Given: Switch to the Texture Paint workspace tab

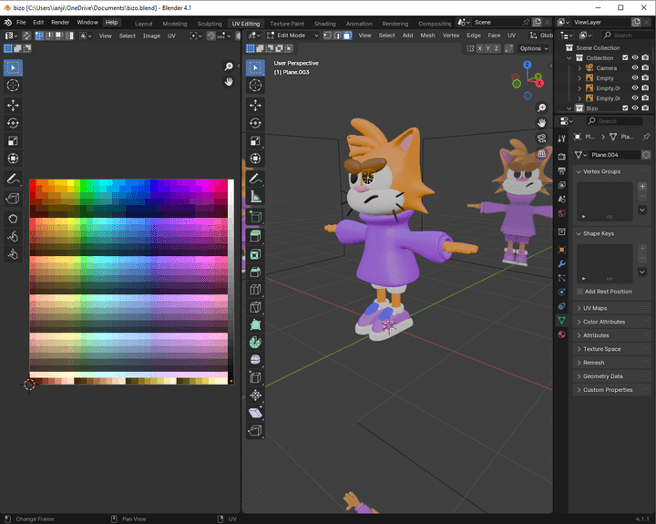Looking at the screenshot, I should click(x=286, y=23).
